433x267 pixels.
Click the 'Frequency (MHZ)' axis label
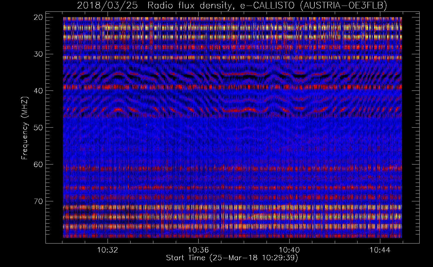[x=25, y=128]
